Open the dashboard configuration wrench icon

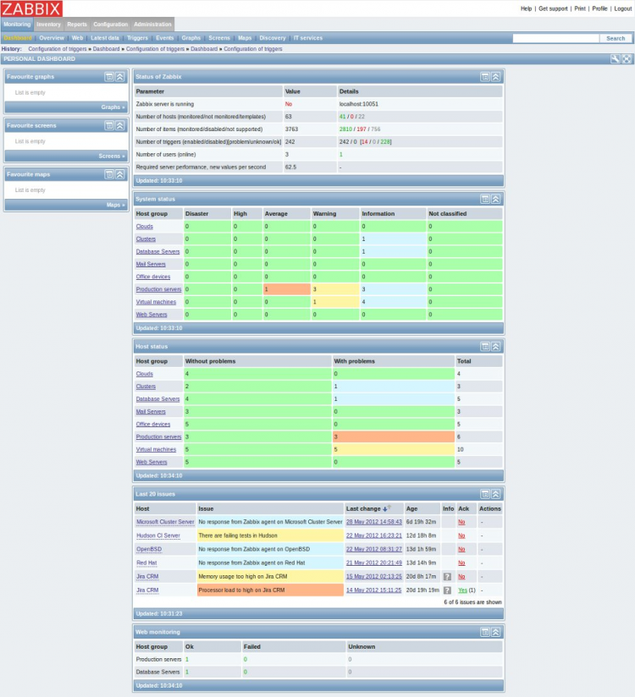coord(615,58)
